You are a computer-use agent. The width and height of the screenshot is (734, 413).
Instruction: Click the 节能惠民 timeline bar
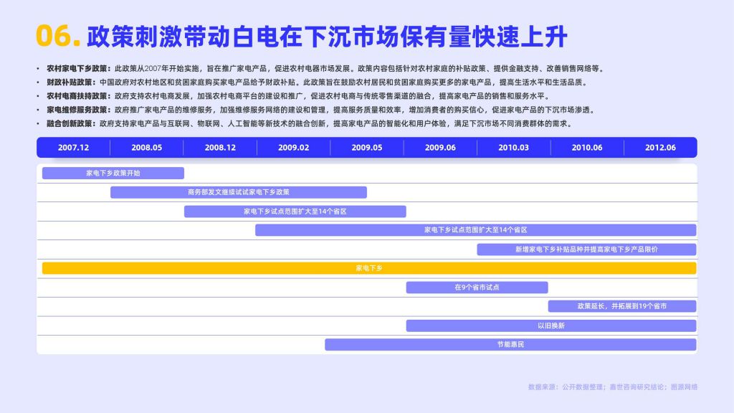[510, 345]
